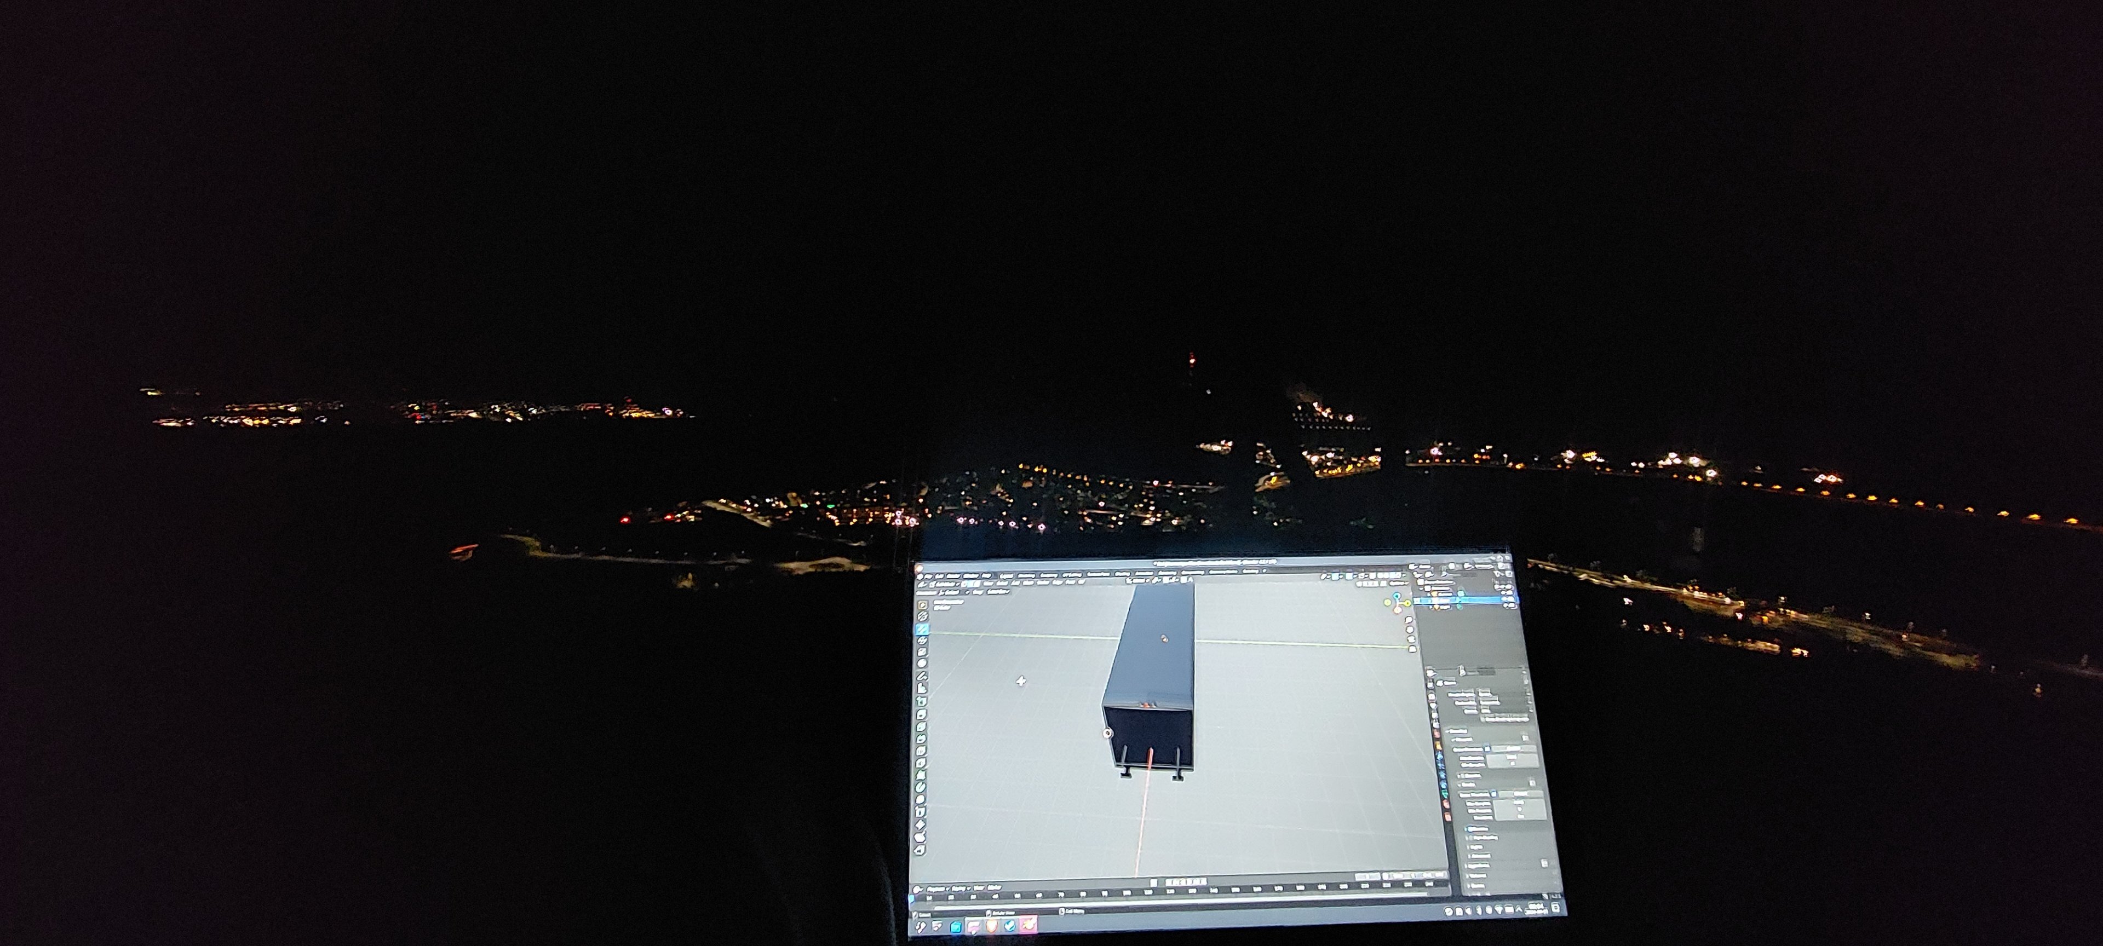Screen dimensions: 2103x946
Task: Click the zoom viewport navigation icon
Action: (x=1409, y=620)
